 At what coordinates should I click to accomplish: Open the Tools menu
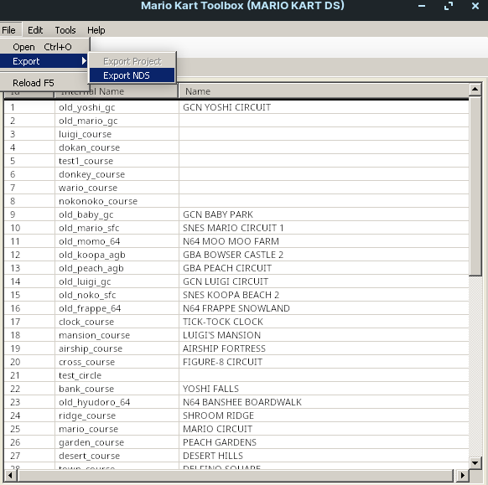65,30
